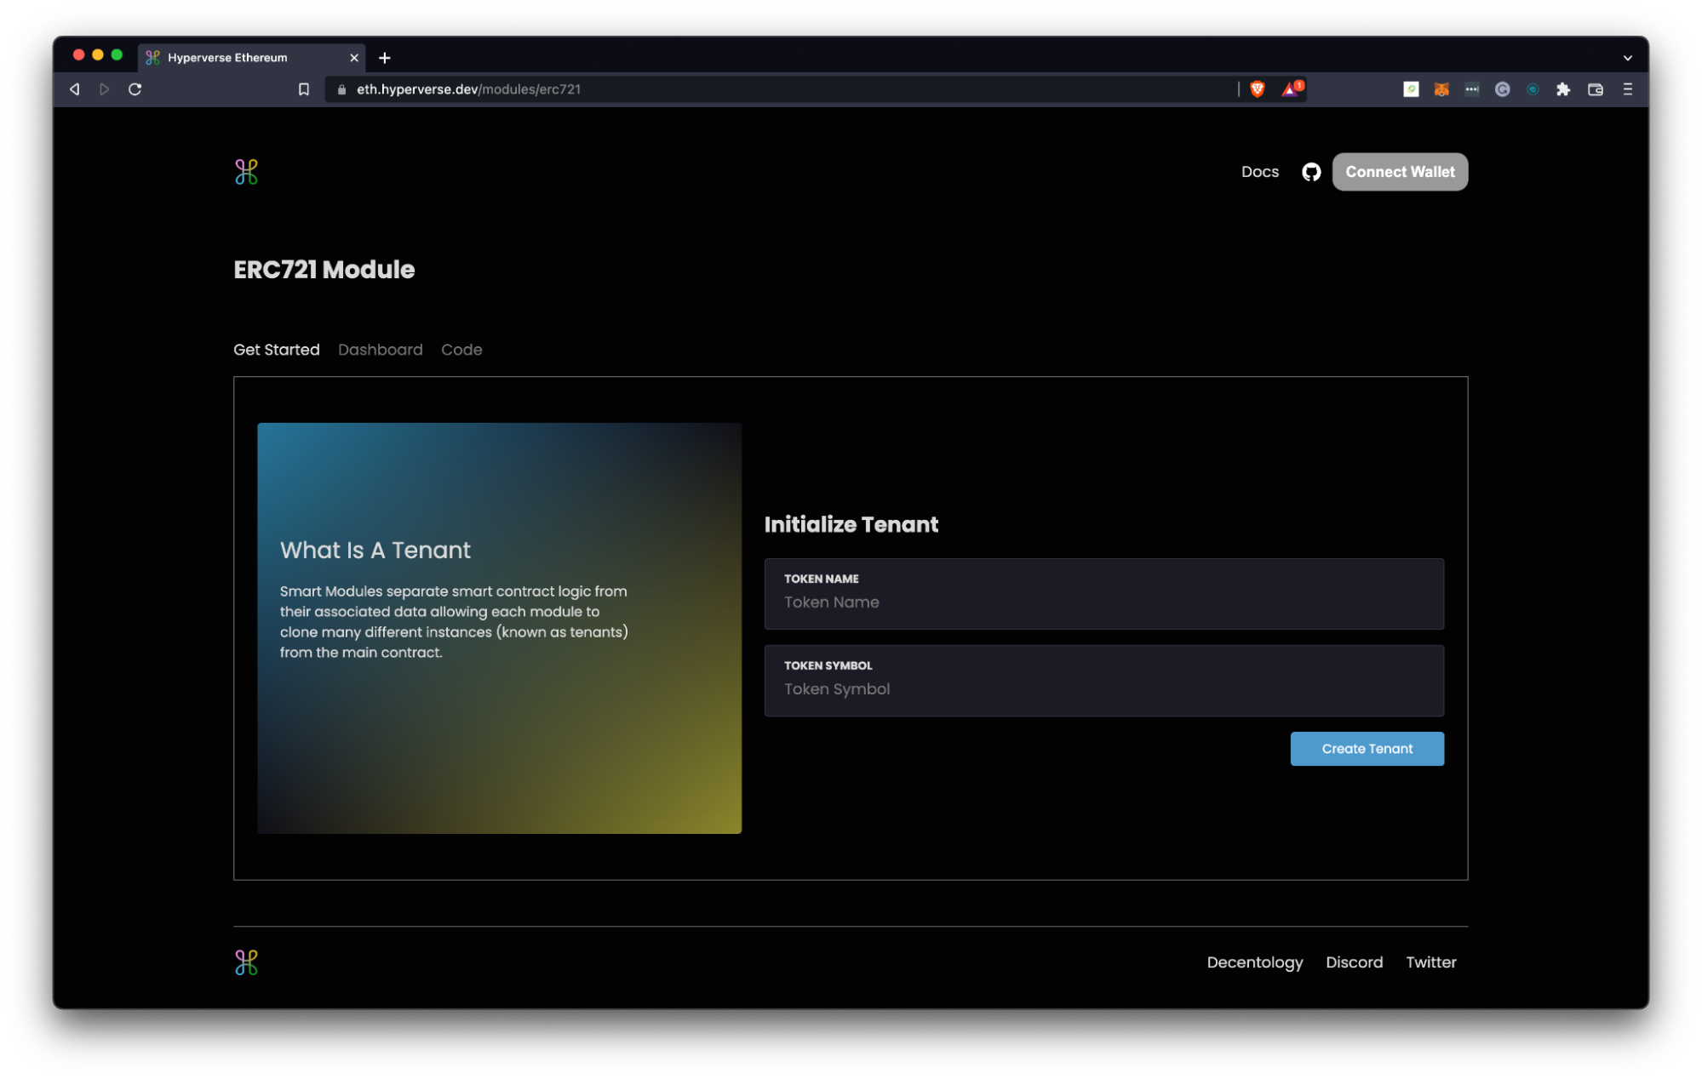Image resolution: width=1702 pixels, height=1079 pixels.
Task: Switch to the Dashboard tab
Action: (381, 350)
